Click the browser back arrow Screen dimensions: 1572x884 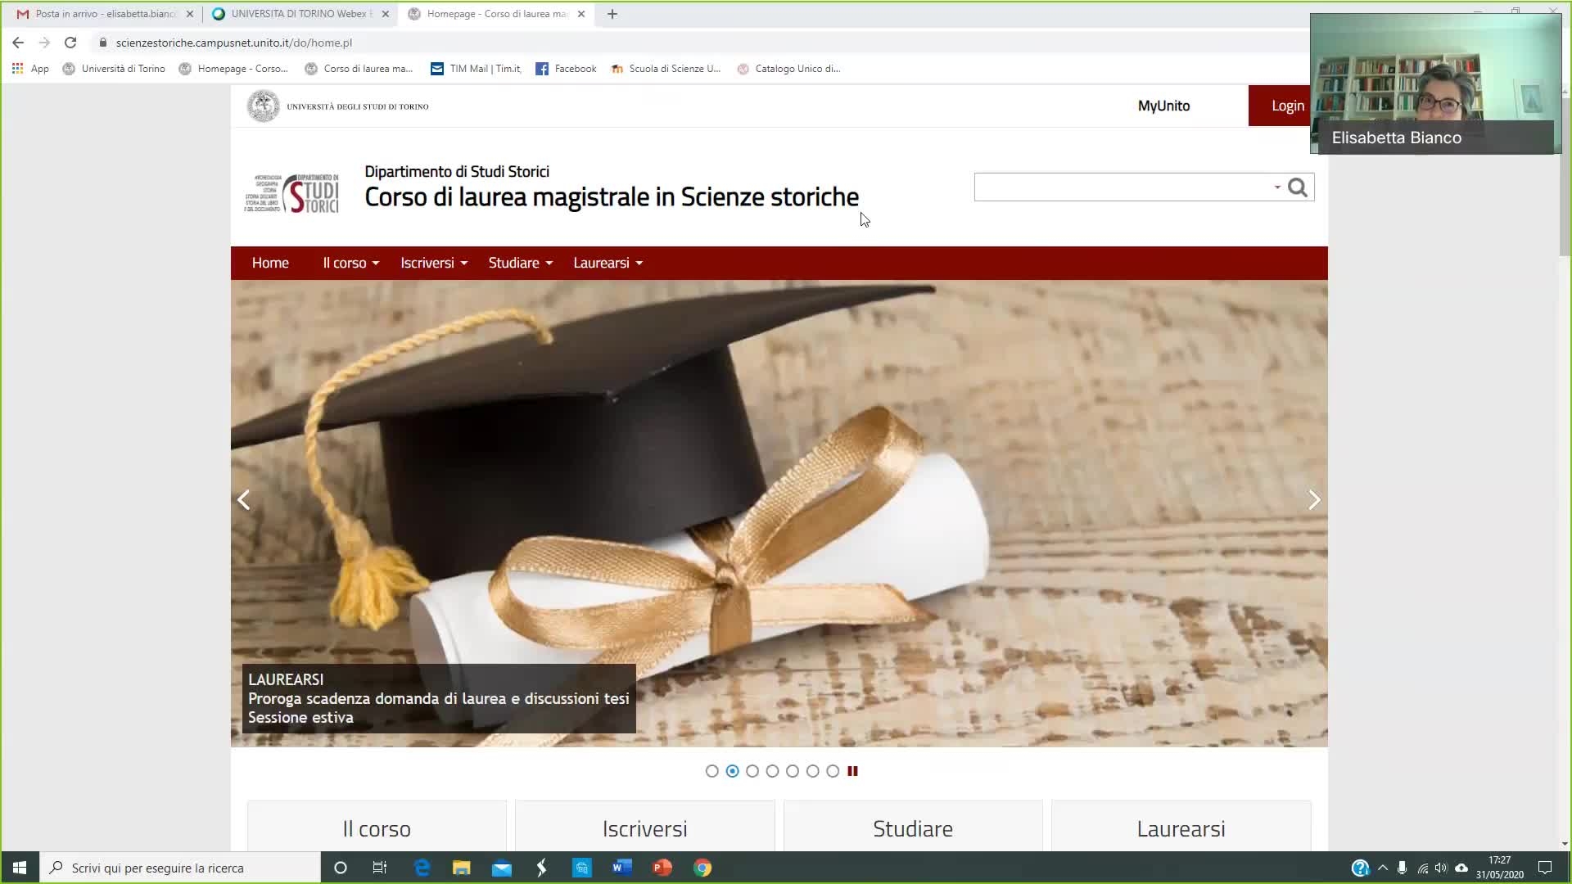pyautogui.click(x=18, y=43)
